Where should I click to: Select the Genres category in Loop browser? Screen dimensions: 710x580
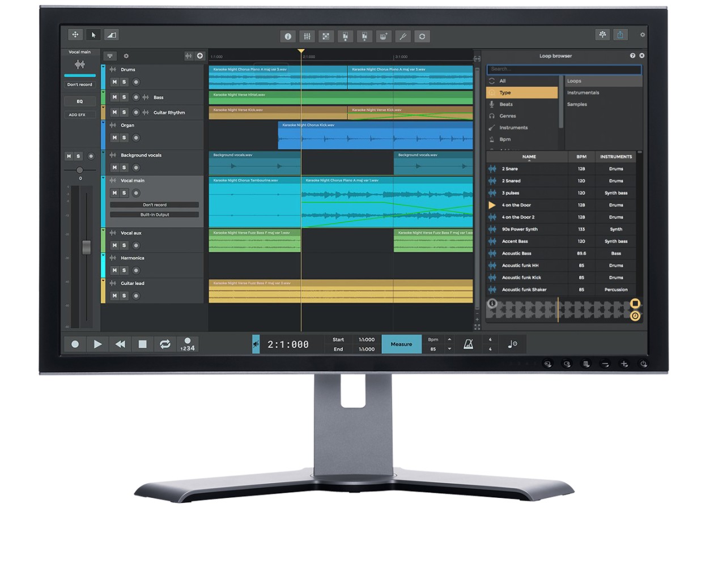[507, 116]
